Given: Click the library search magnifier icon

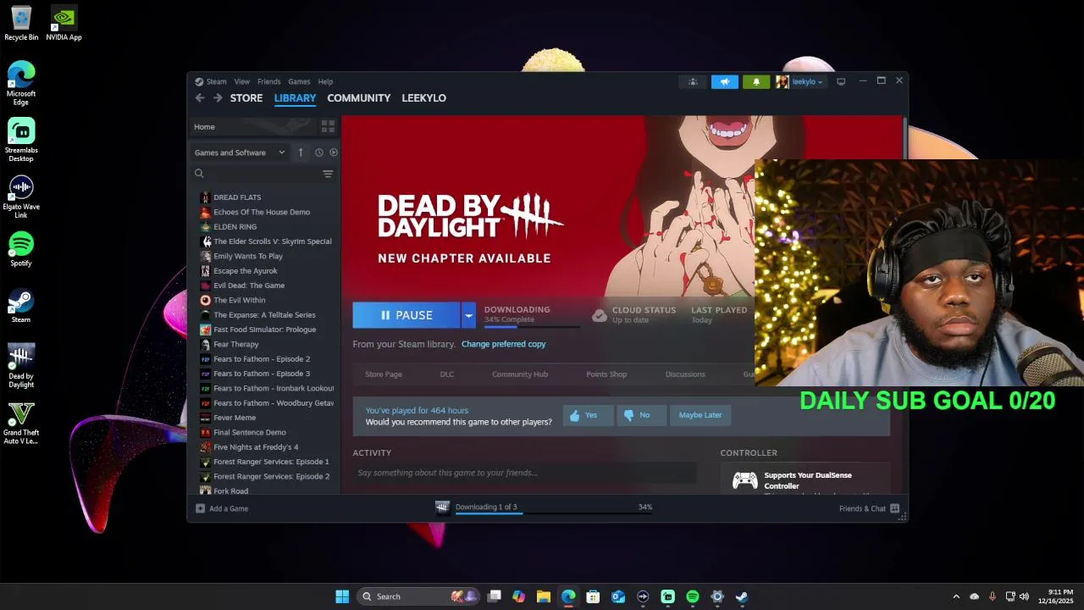Looking at the screenshot, I should point(199,174).
